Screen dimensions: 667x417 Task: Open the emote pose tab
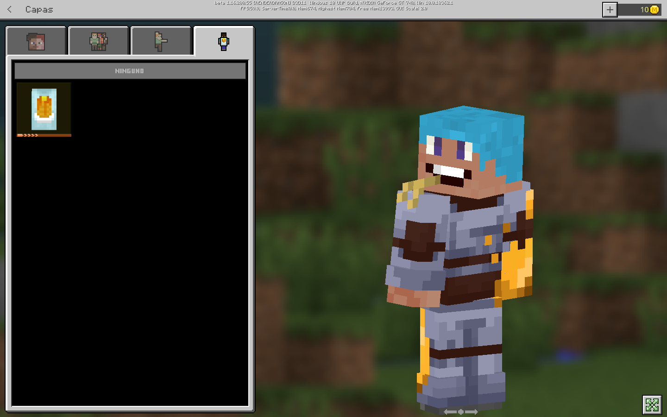point(161,41)
